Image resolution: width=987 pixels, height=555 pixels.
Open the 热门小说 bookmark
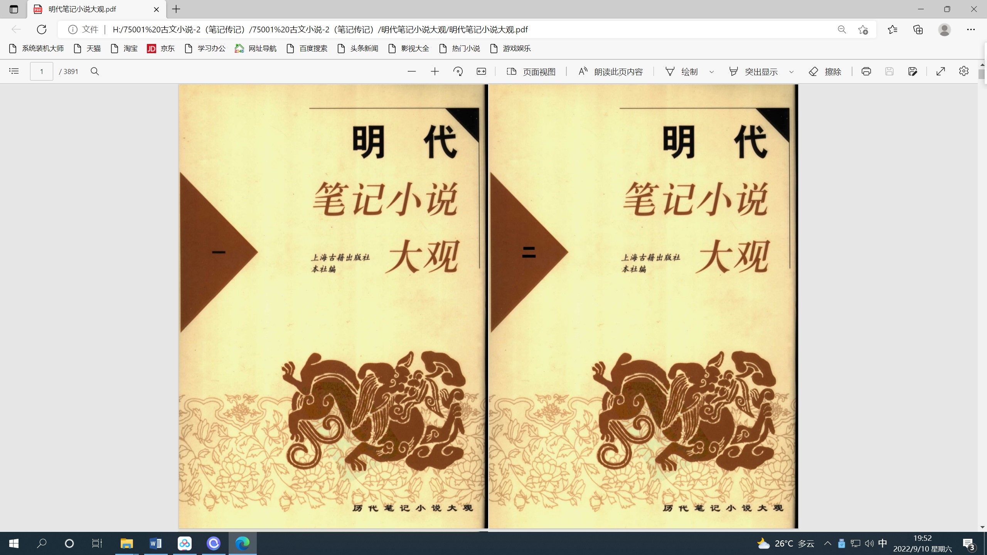point(460,49)
